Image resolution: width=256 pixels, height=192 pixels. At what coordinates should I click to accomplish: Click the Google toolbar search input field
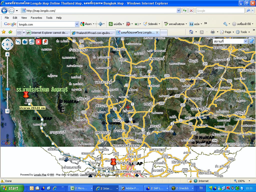click(x=46, y=24)
